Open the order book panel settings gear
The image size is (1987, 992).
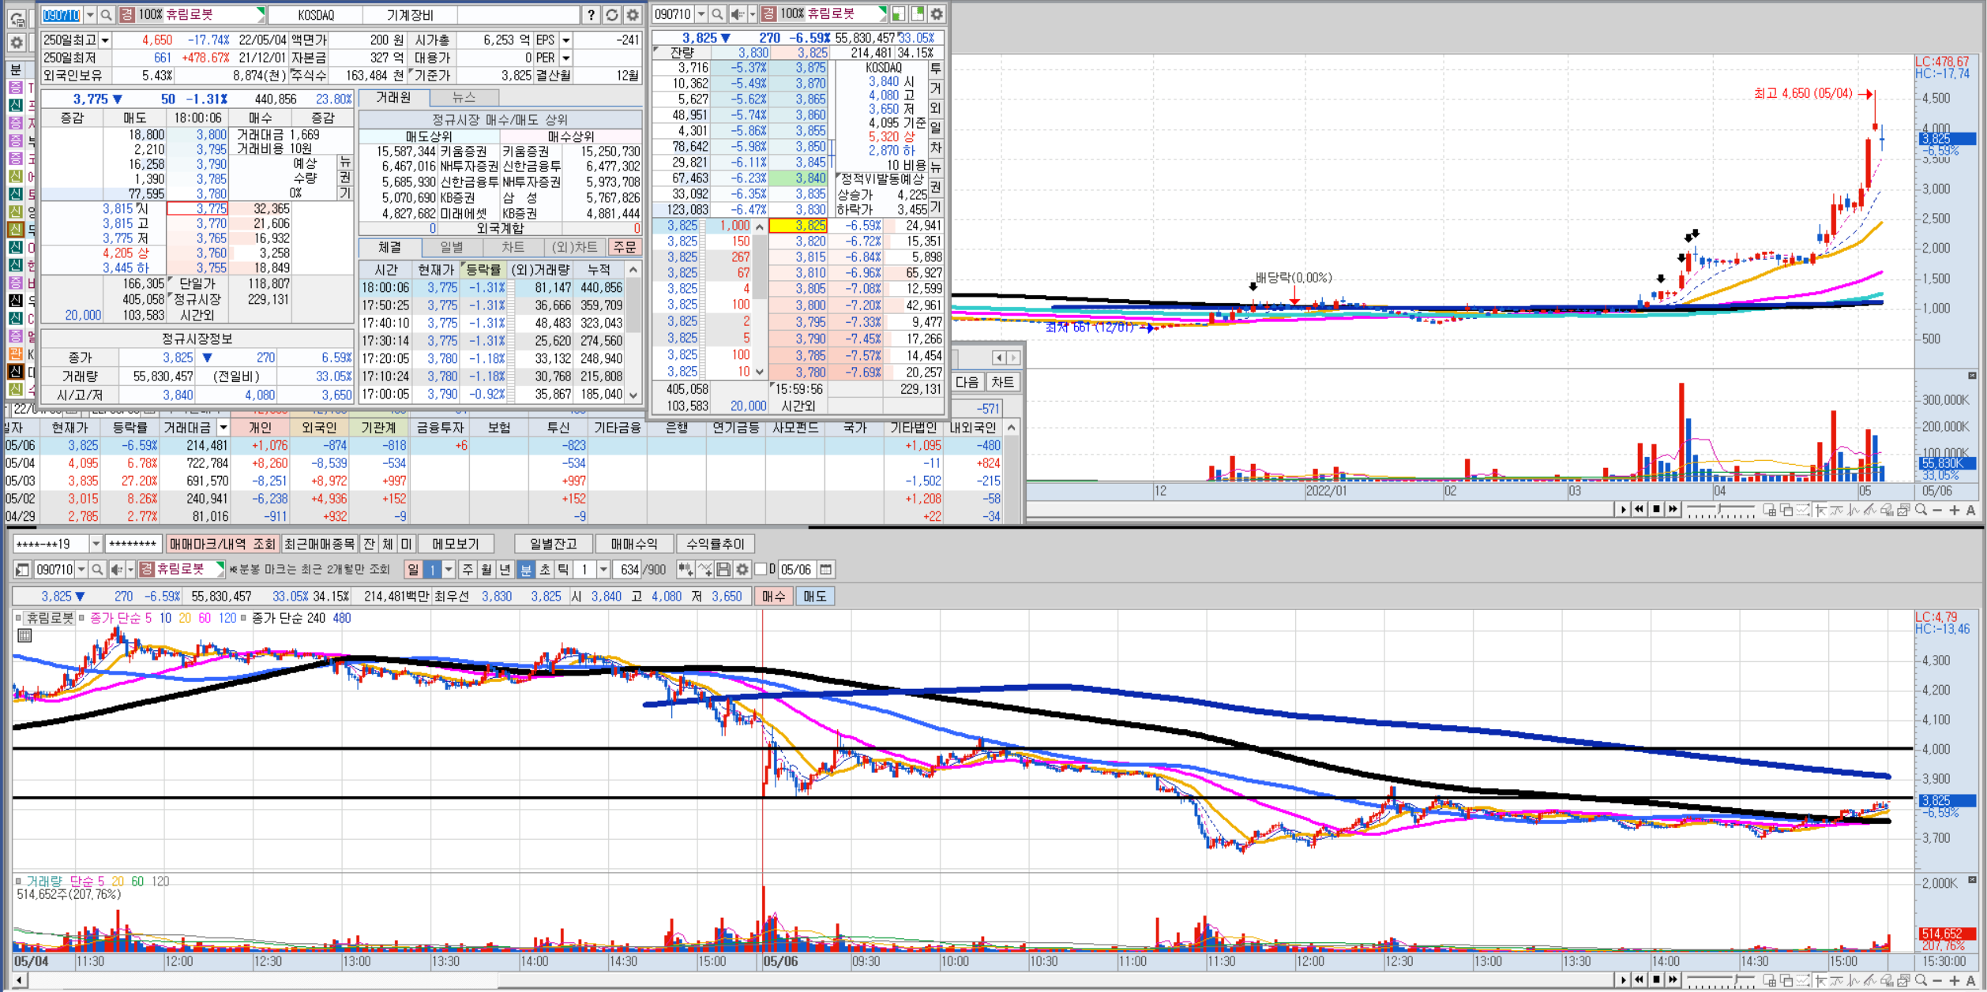pos(937,14)
